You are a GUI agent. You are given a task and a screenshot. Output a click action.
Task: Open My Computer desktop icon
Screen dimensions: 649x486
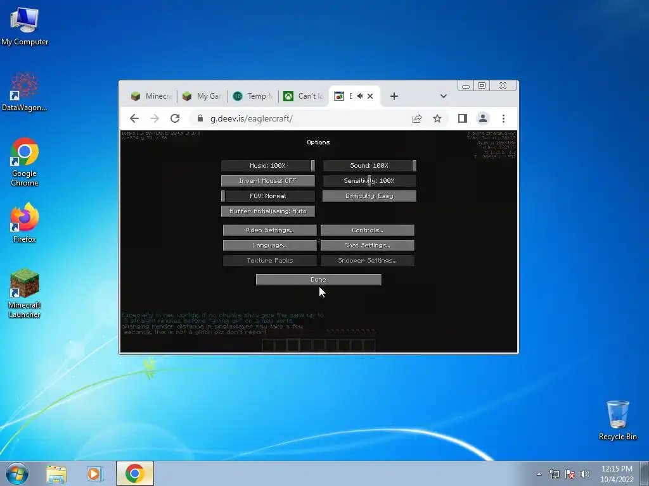(25, 27)
